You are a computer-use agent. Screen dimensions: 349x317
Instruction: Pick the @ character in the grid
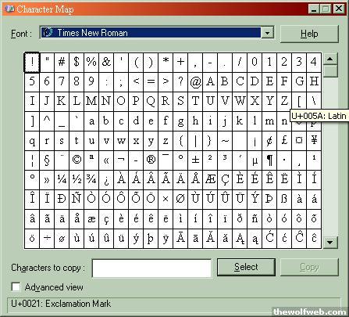[x=195, y=81]
